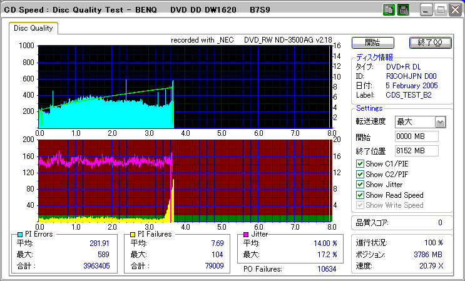Click PI Failures average value 7.69
Screen dimensions: 465x281
(217, 243)
